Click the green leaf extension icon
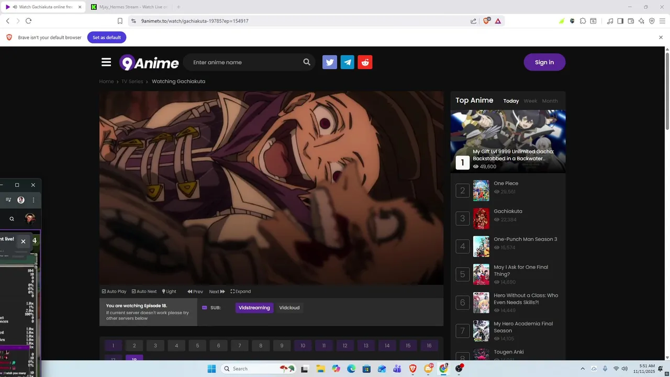The width and height of the screenshot is (670, 377). [562, 21]
